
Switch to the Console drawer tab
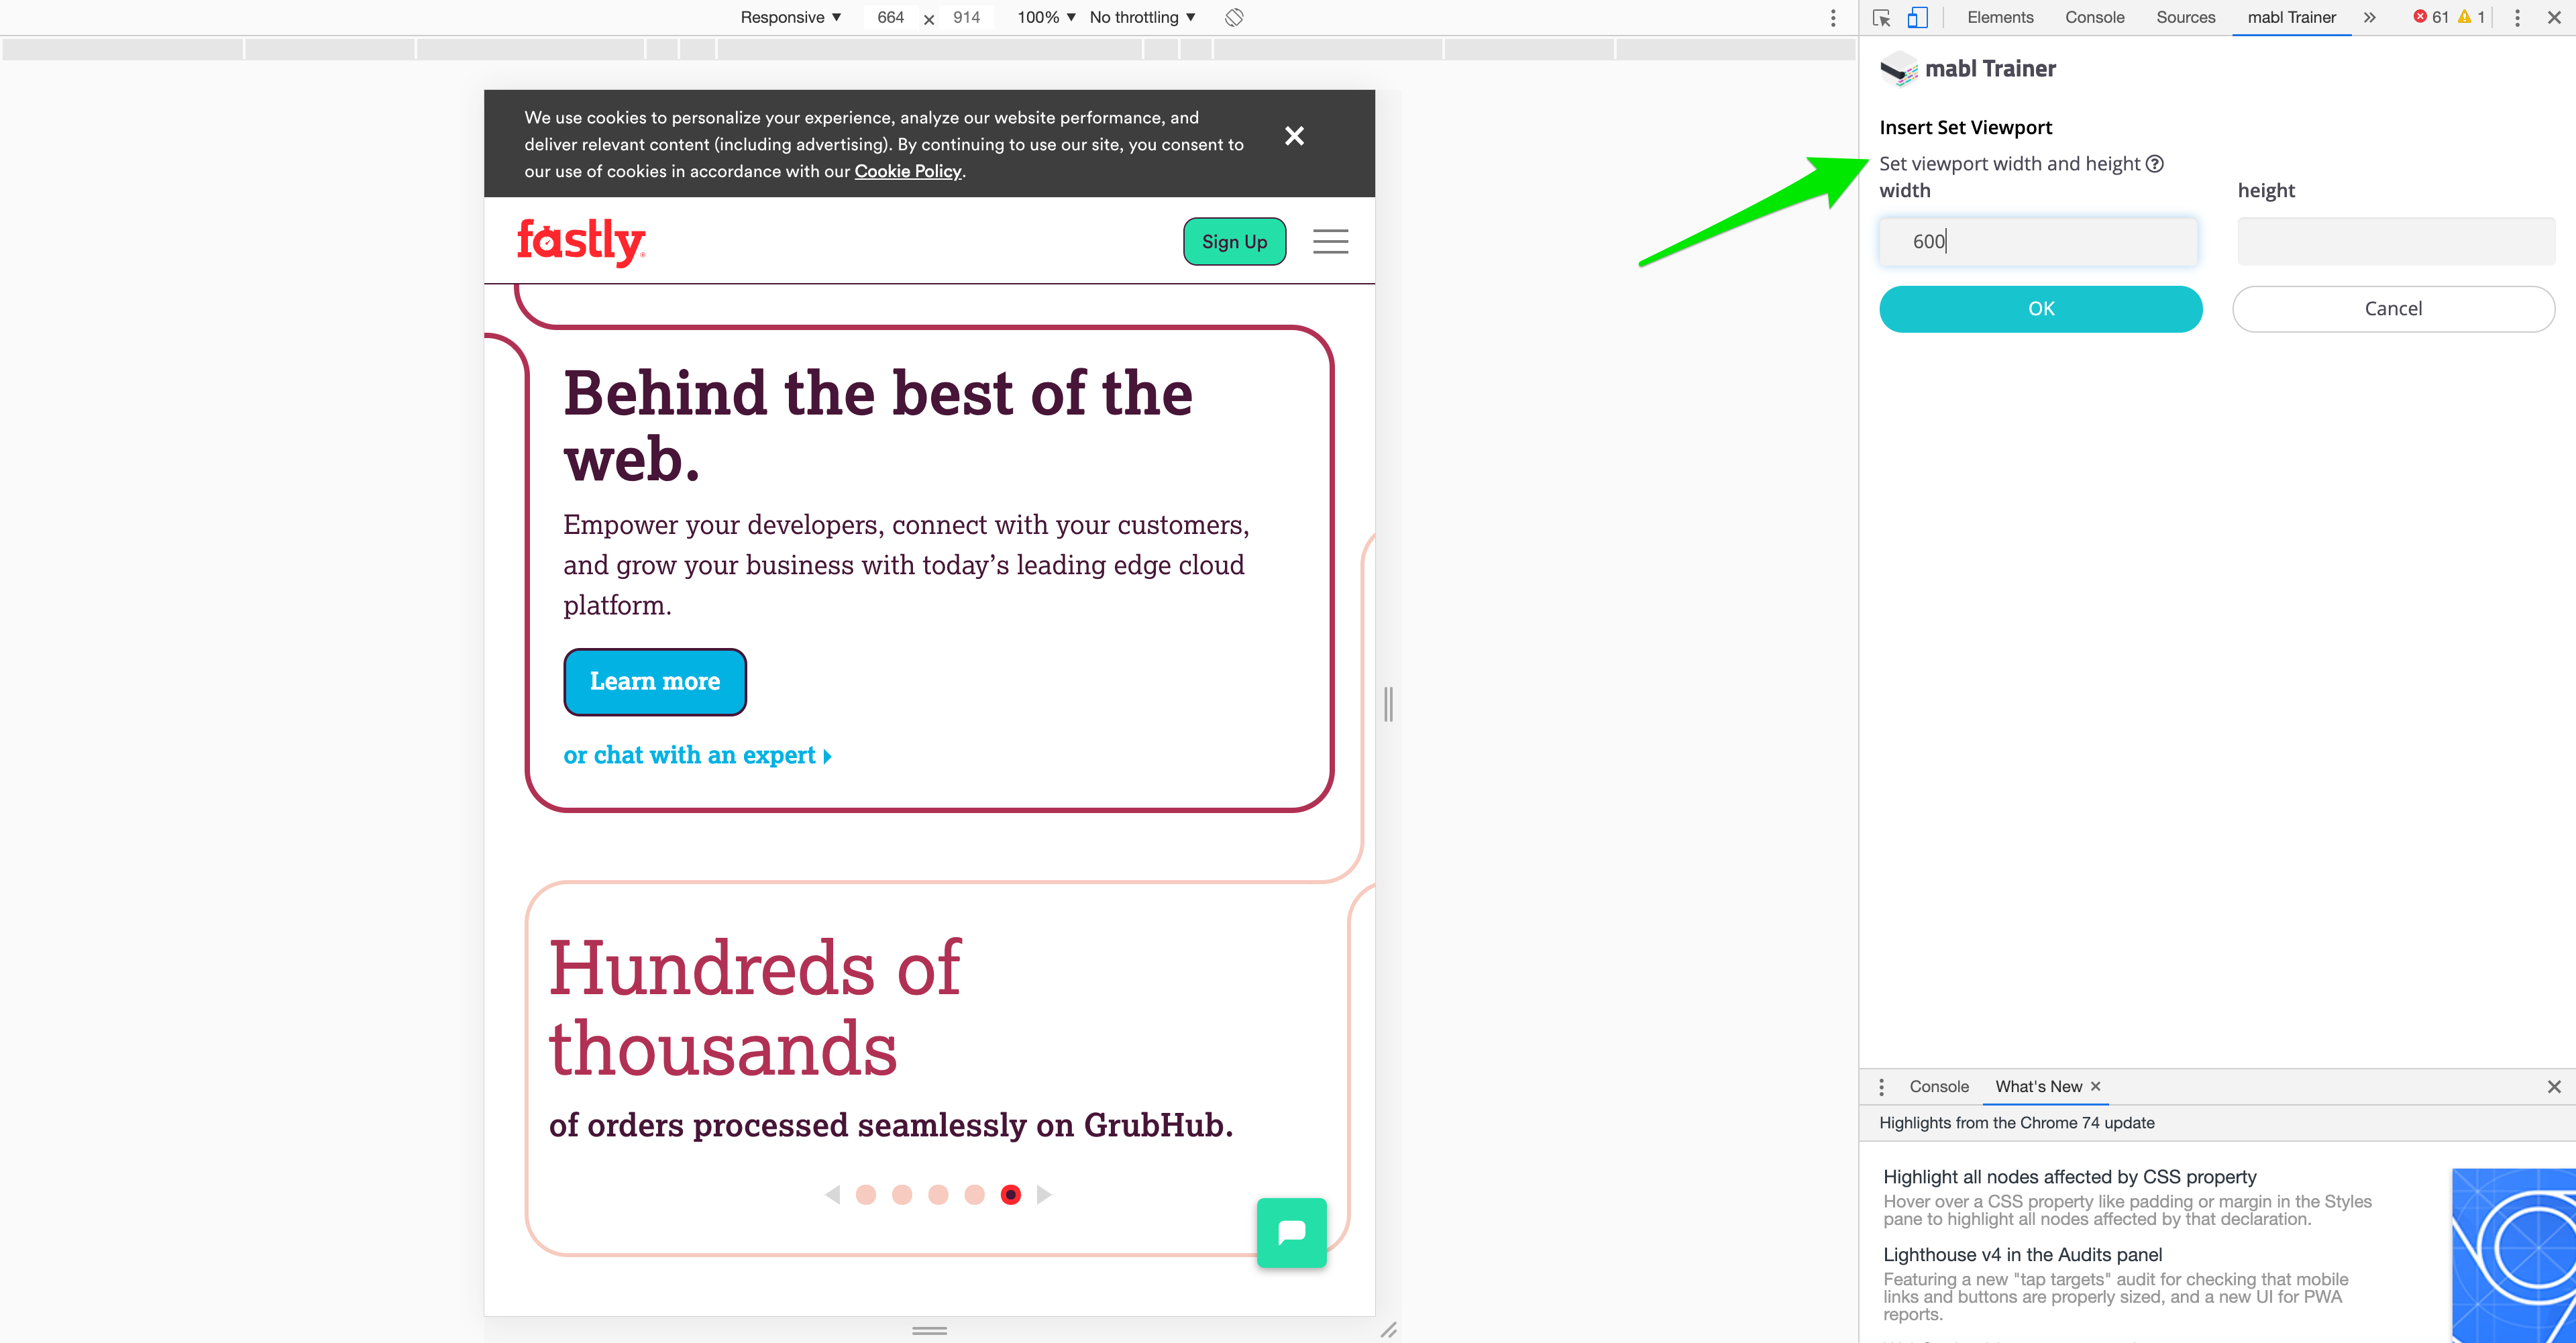pyautogui.click(x=1938, y=1086)
